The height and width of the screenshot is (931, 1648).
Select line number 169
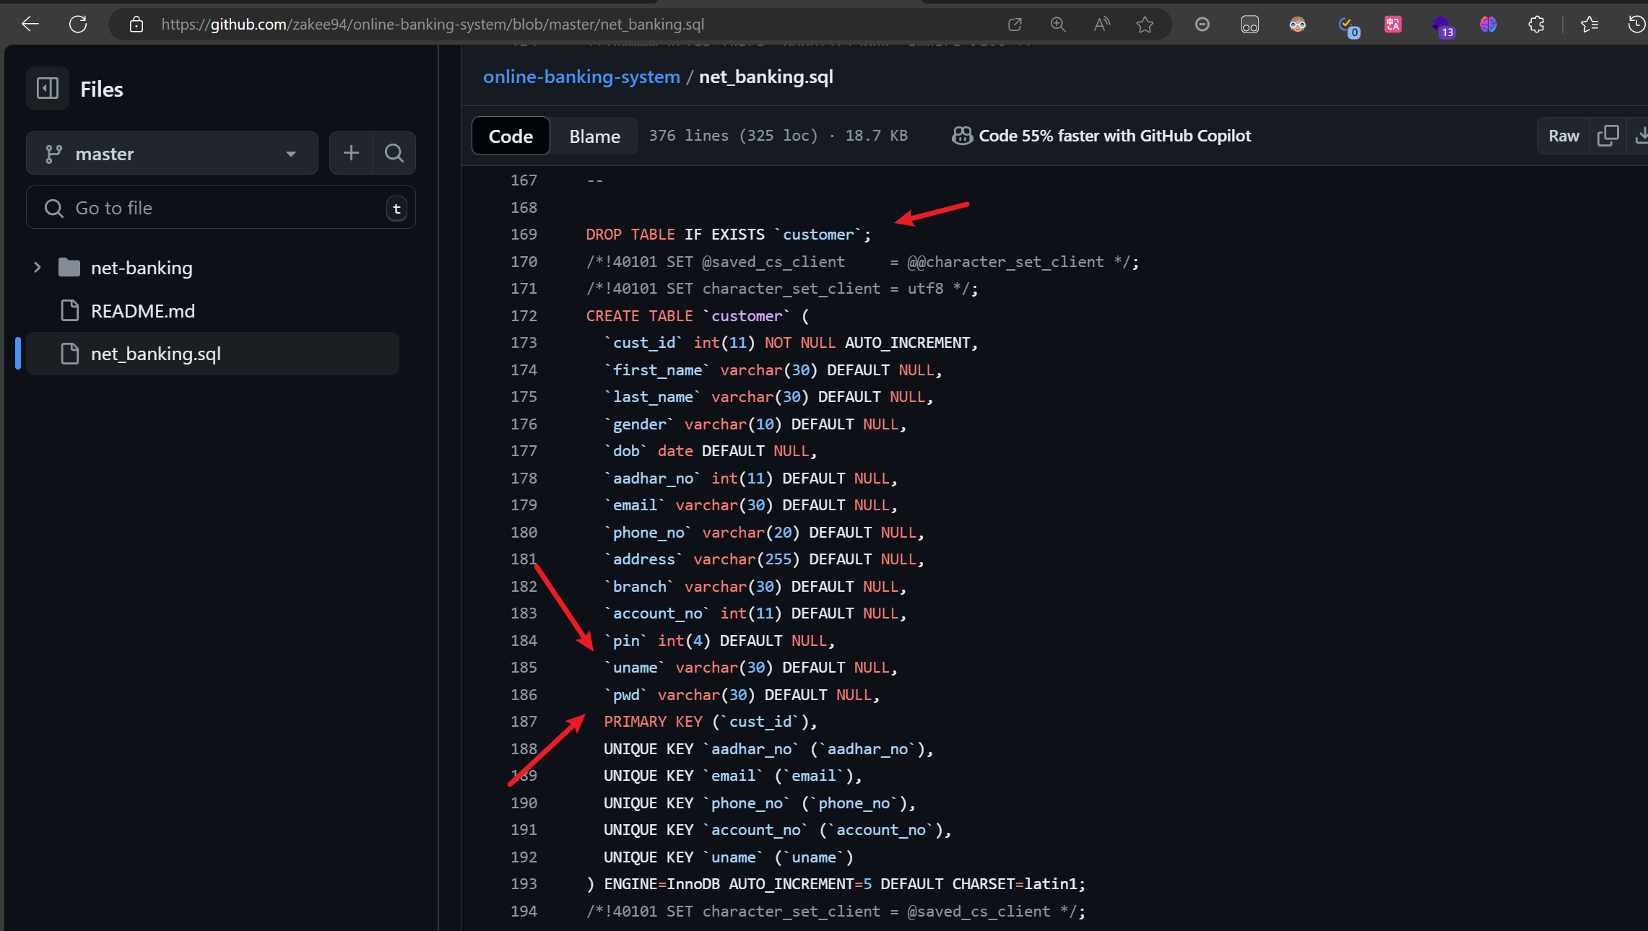tap(524, 235)
